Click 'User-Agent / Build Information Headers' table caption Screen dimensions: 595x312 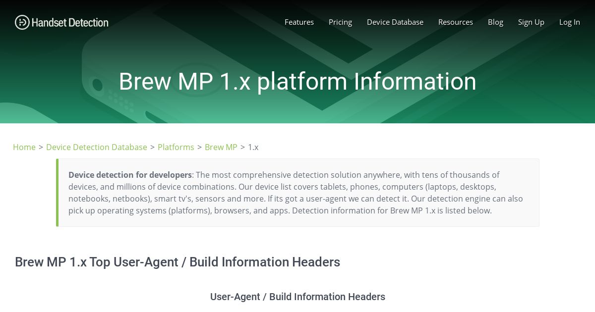pos(297,297)
